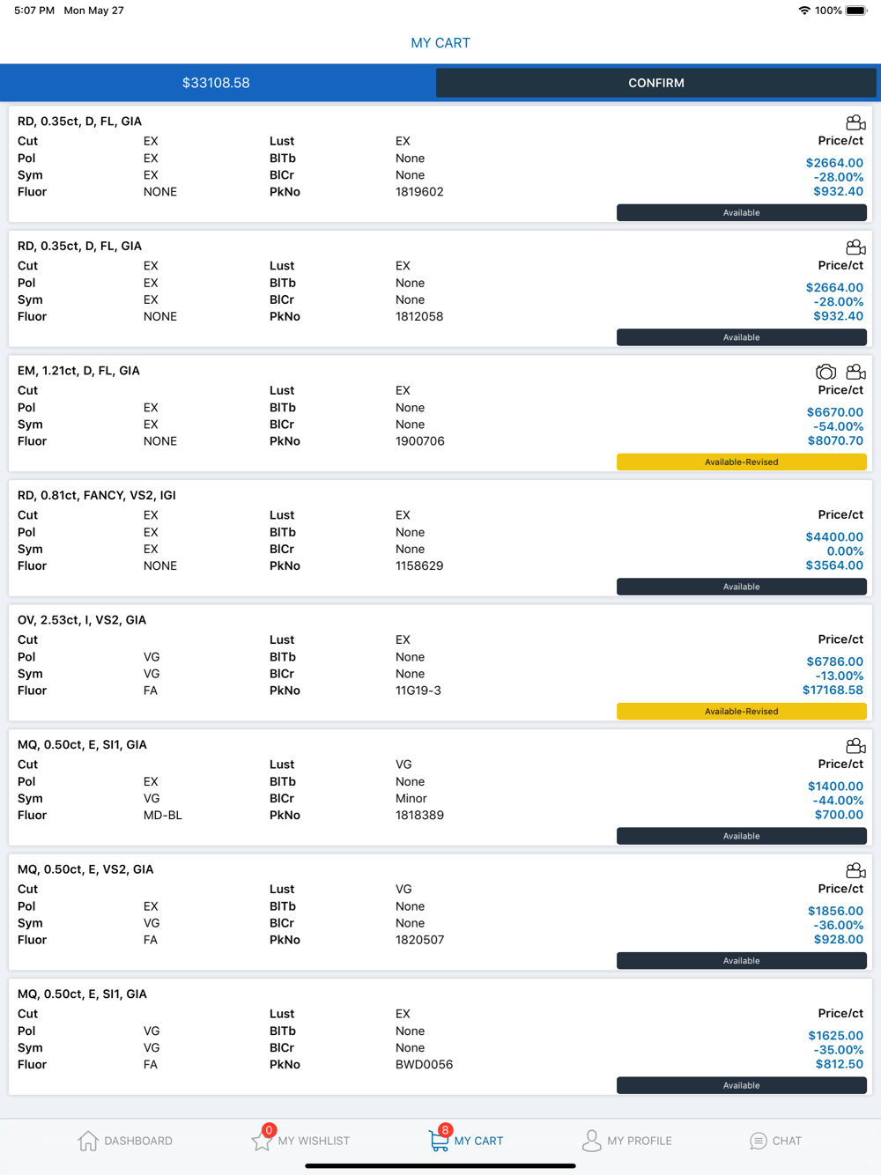Open My Profile tab
This screenshot has height=1175, width=881.
[626, 1141]
